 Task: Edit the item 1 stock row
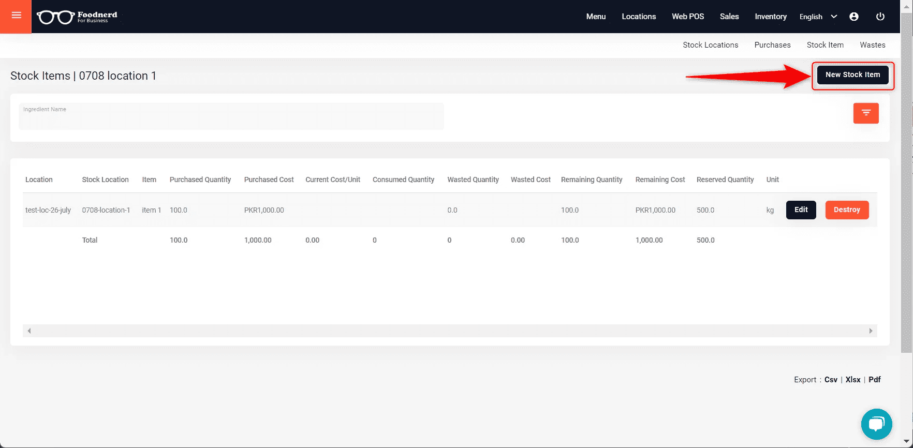[801, 210]
